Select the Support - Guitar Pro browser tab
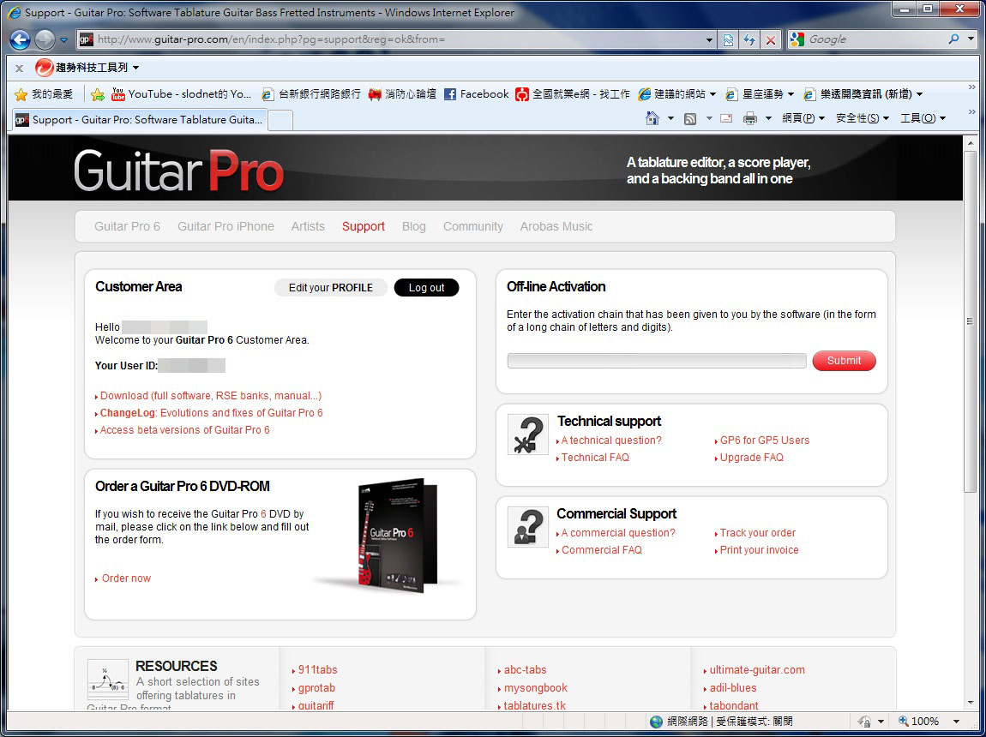 [x=140, y=119]
